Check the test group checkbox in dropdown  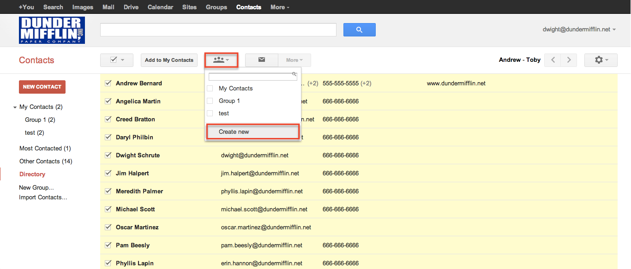point(210,113)
